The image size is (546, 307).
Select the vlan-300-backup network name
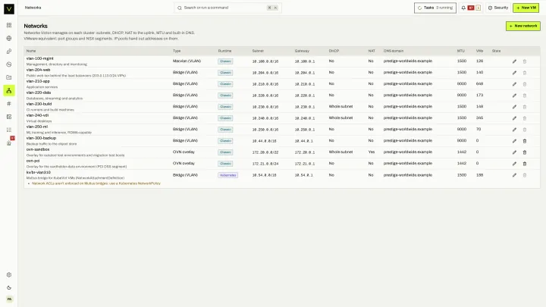point(41,138)
